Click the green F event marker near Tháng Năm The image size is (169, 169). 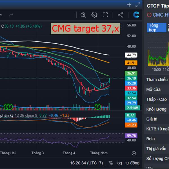coord(98,107)
